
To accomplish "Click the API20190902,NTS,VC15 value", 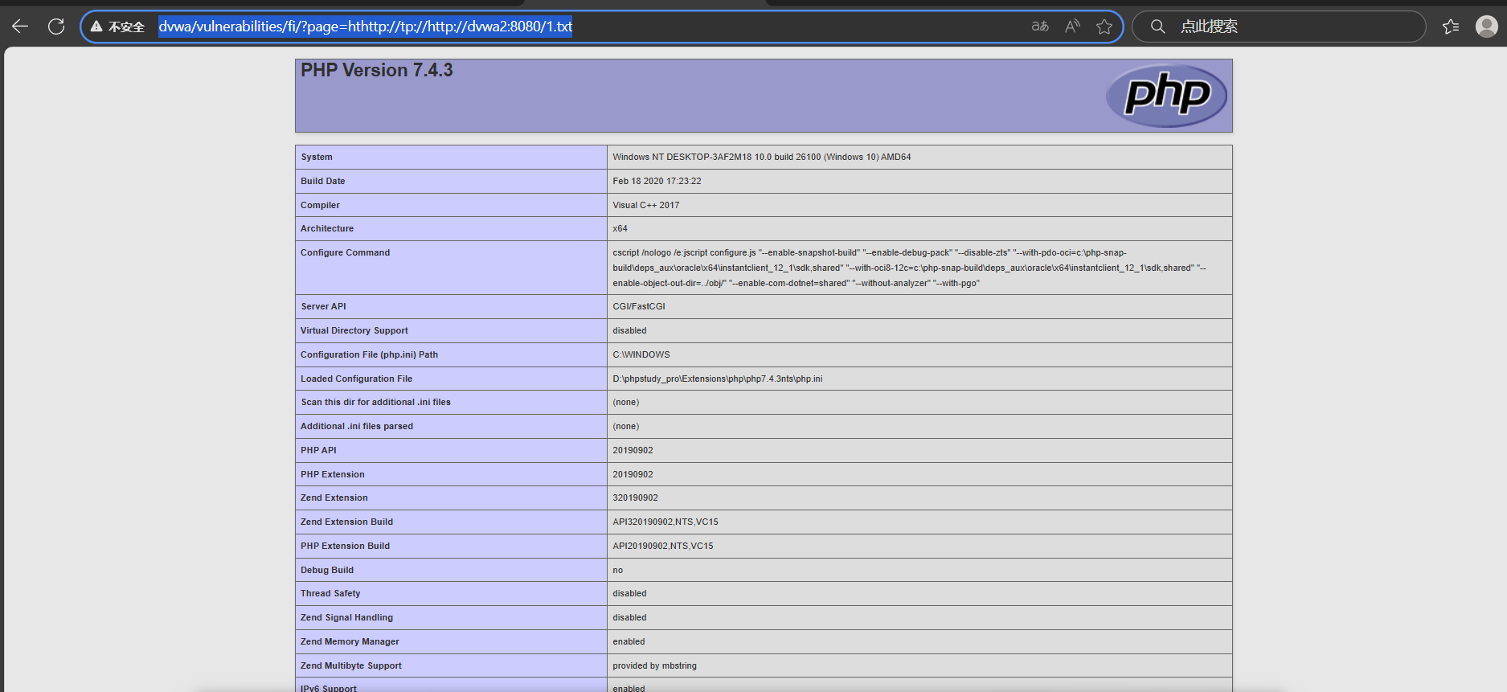I will [663, 547].
